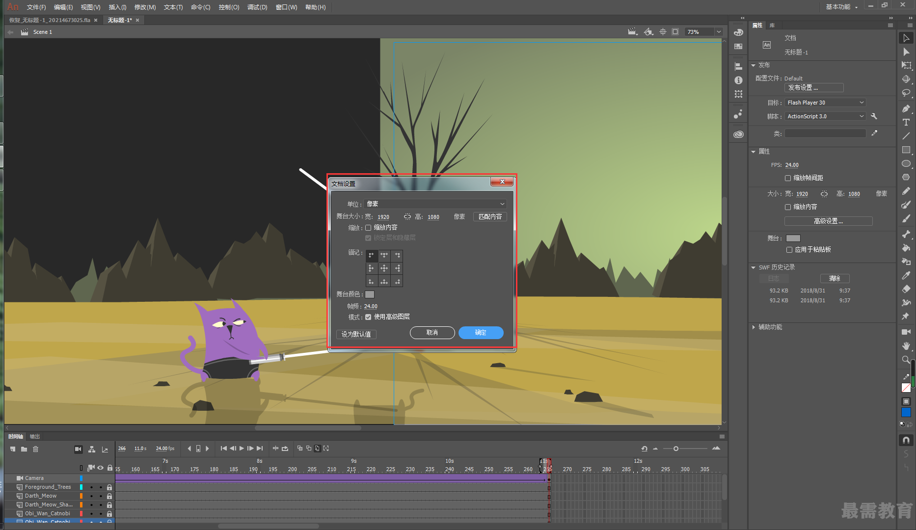The height and width of the screenshot is (530, 916).
Task: Select the Pencil tool
Action: (x=906, y=191)
